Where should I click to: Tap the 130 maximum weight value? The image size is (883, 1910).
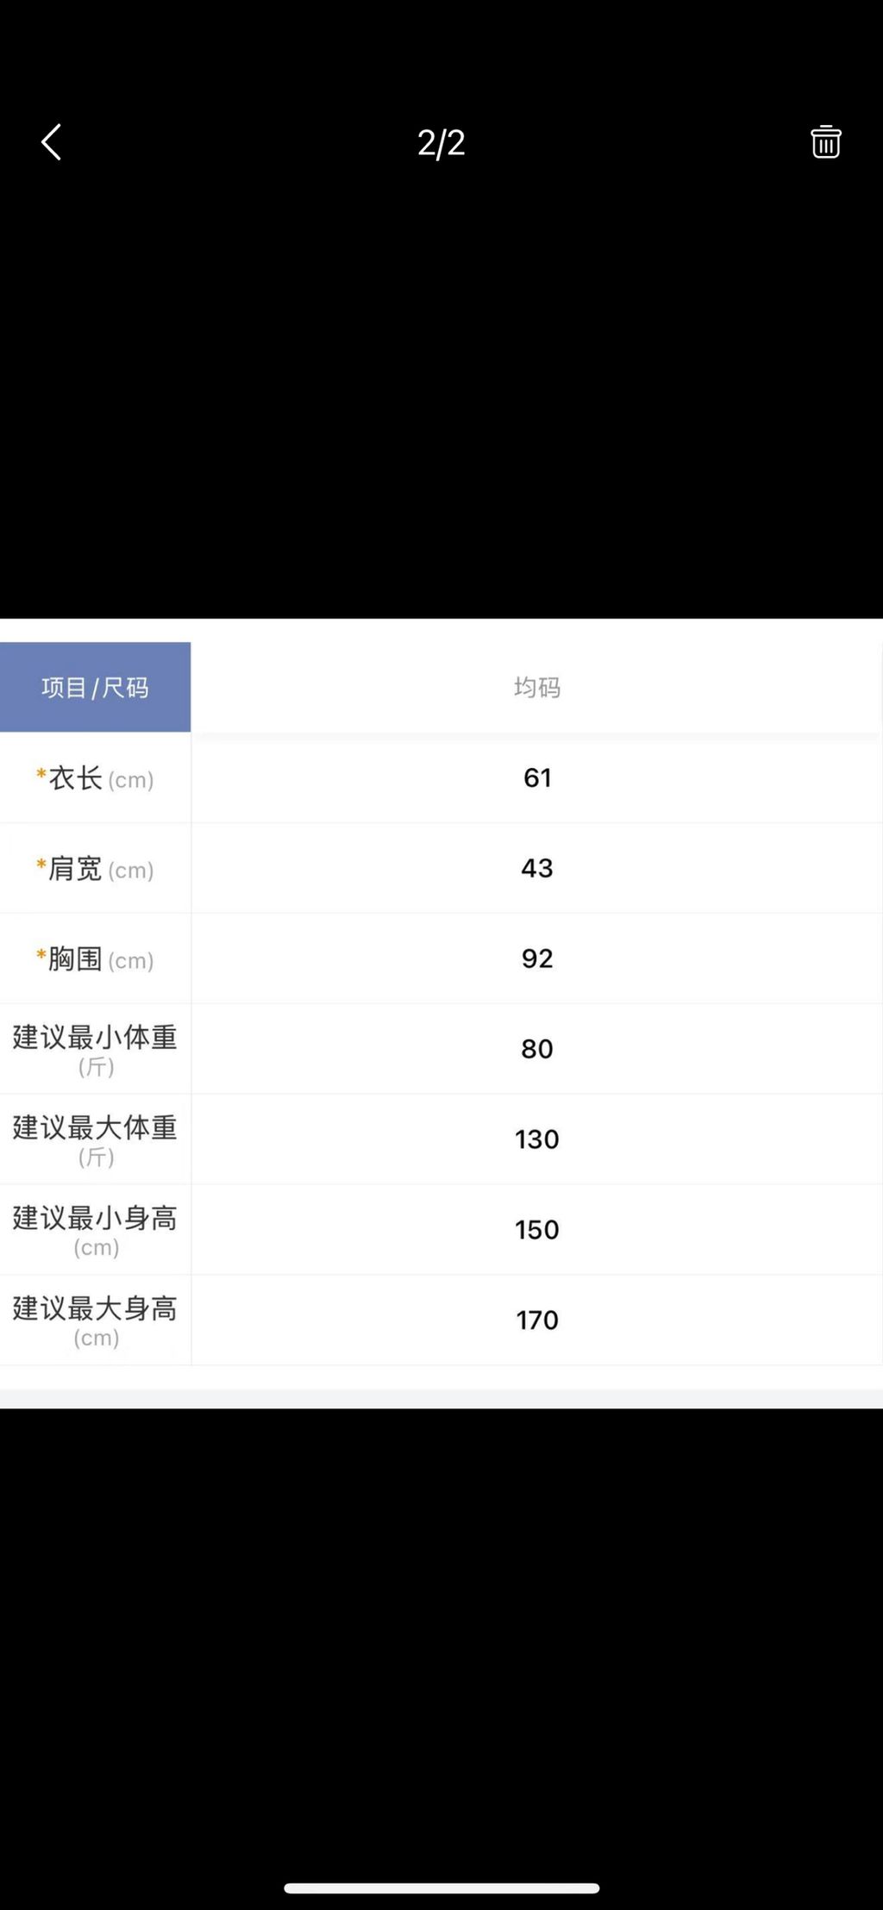[537, 1139]
